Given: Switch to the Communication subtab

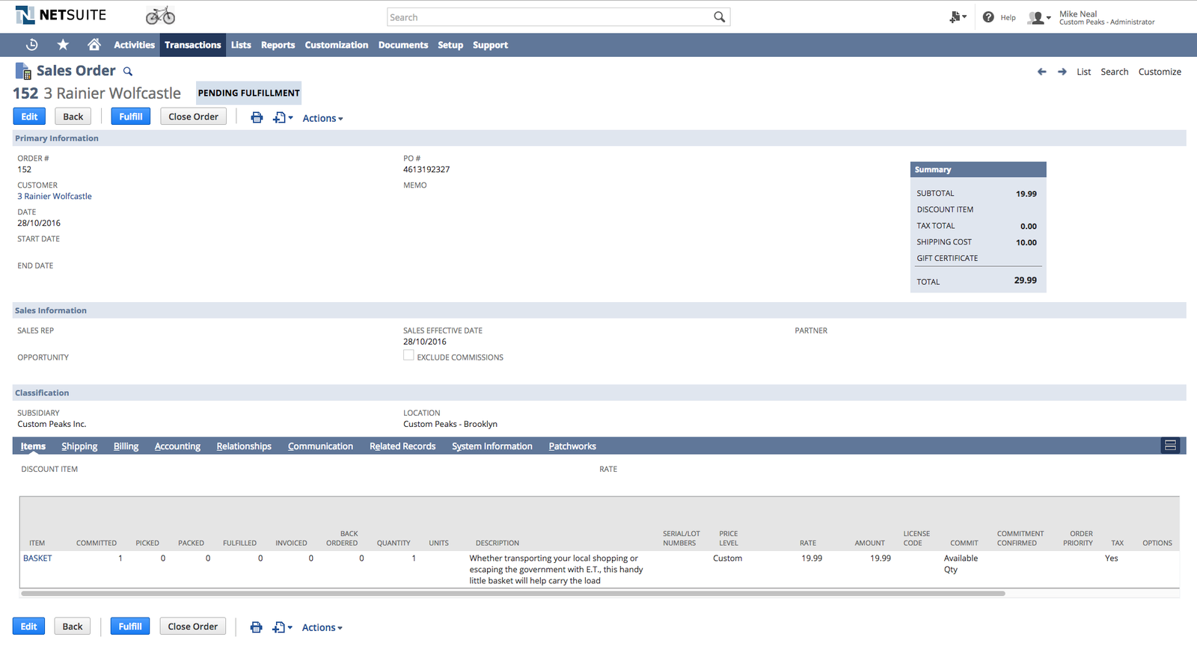Looking at the screenshot, I should click(x=320, y=446).
